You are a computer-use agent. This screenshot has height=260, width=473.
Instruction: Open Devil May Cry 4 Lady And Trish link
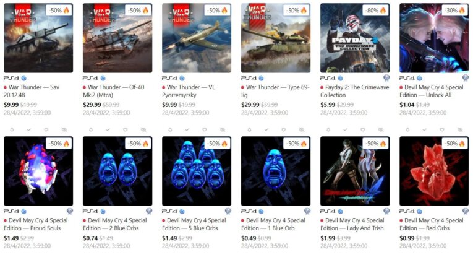(x=352, y=224)
